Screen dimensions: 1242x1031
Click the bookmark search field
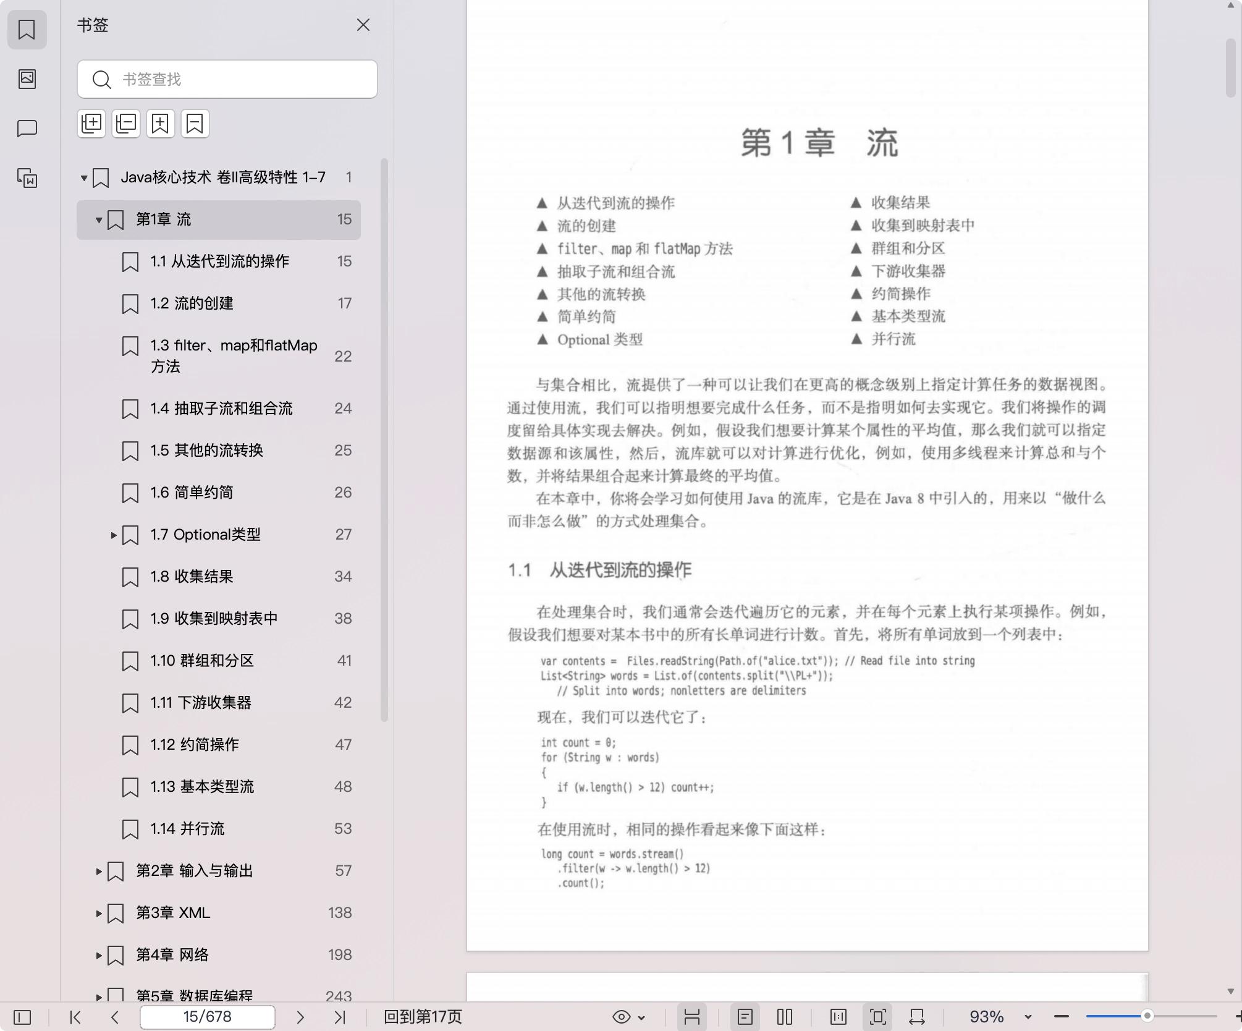(227, 79)
